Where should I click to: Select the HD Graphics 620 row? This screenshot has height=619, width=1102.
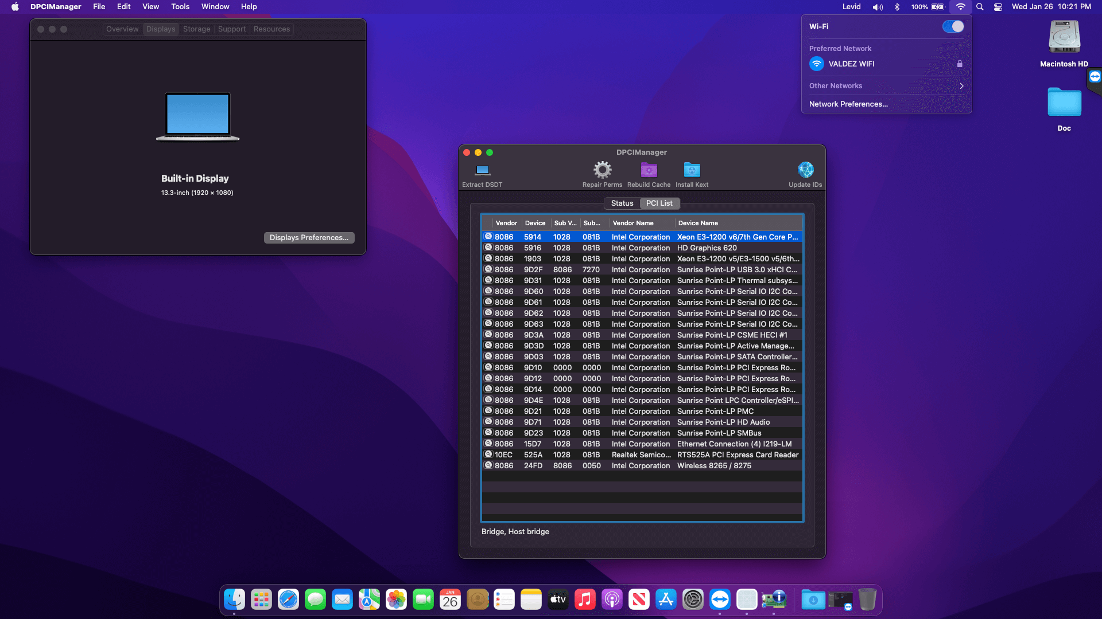(x=642, y=248)
